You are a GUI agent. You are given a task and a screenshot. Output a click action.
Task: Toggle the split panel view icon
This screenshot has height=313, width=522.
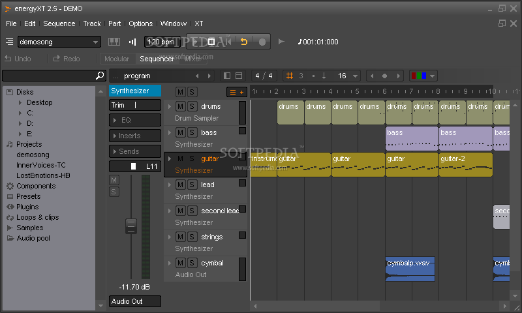(x=239, y=76)
